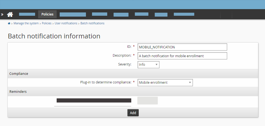Click the Batch notifications breadcrumb link
Viewport: 265px width, 126px height.
[92, 23]
